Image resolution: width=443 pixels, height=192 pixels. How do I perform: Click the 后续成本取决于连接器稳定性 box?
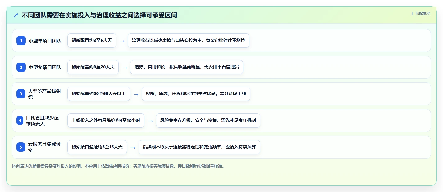pyautogui.click(x=199, y=147)
